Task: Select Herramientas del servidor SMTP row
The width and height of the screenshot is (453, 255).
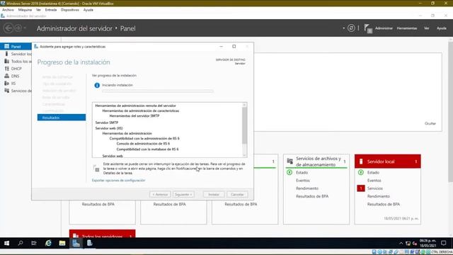Action: click(134, 115)
